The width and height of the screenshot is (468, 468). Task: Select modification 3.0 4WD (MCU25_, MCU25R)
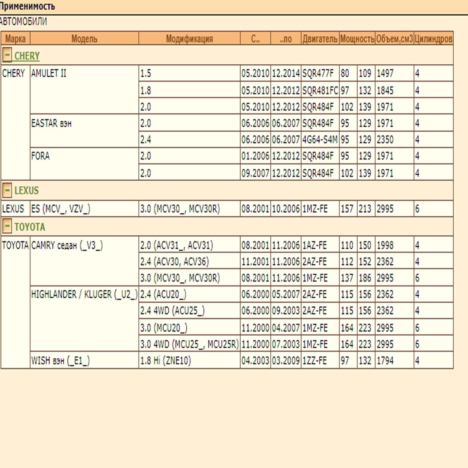tap(190, 344)
